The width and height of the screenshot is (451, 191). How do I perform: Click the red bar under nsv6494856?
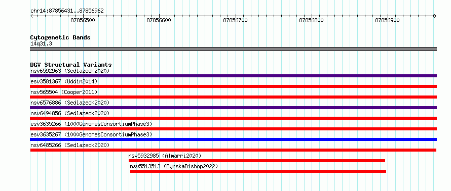tap(233, 118)
